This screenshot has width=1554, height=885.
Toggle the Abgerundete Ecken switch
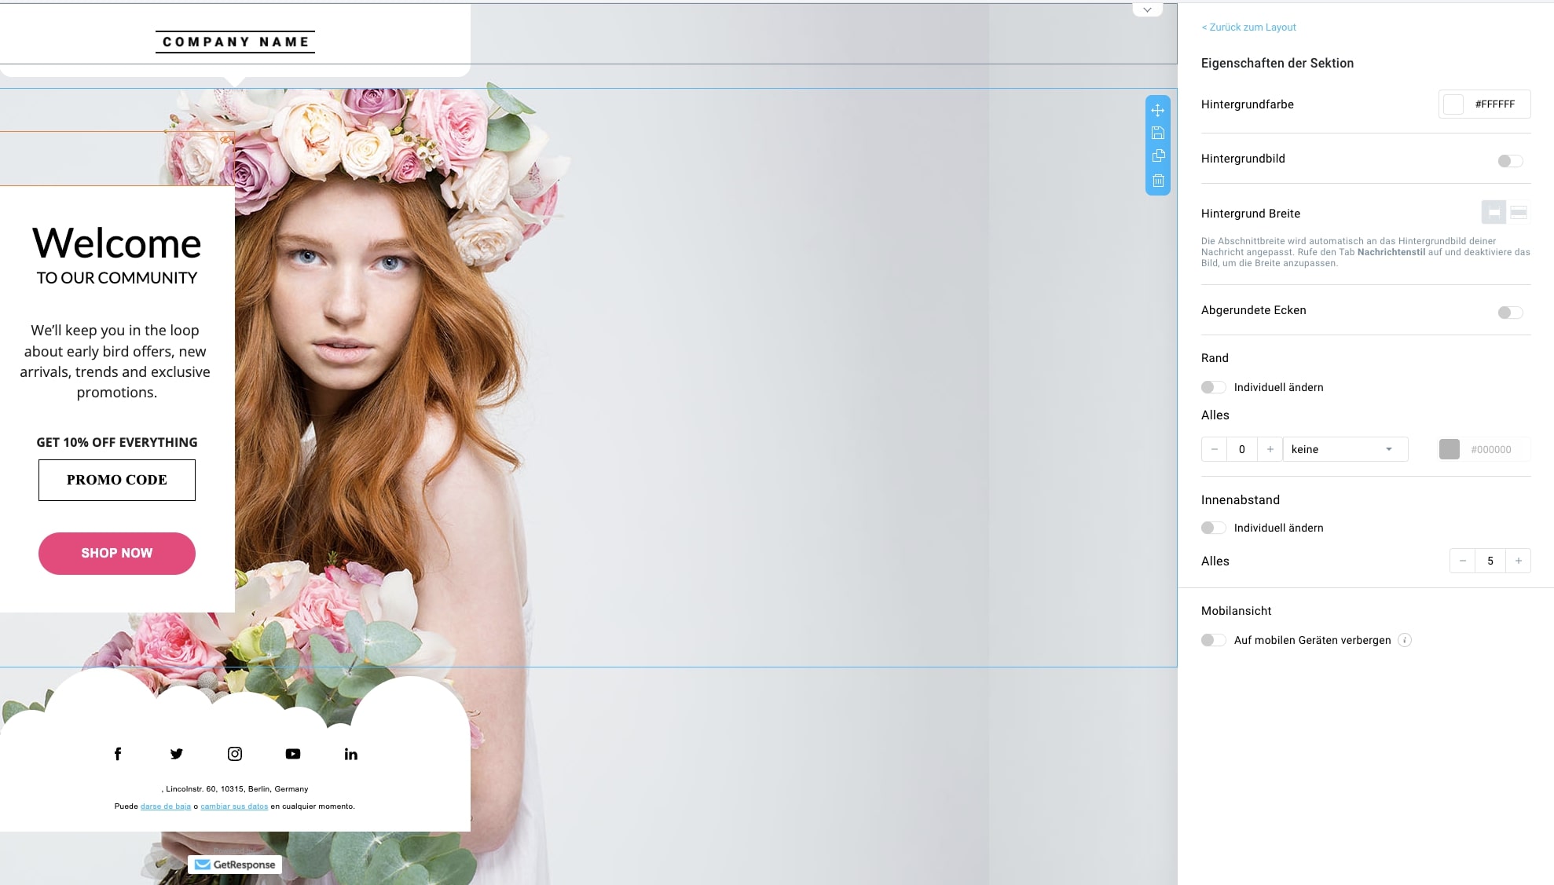tap(1510, 313)
